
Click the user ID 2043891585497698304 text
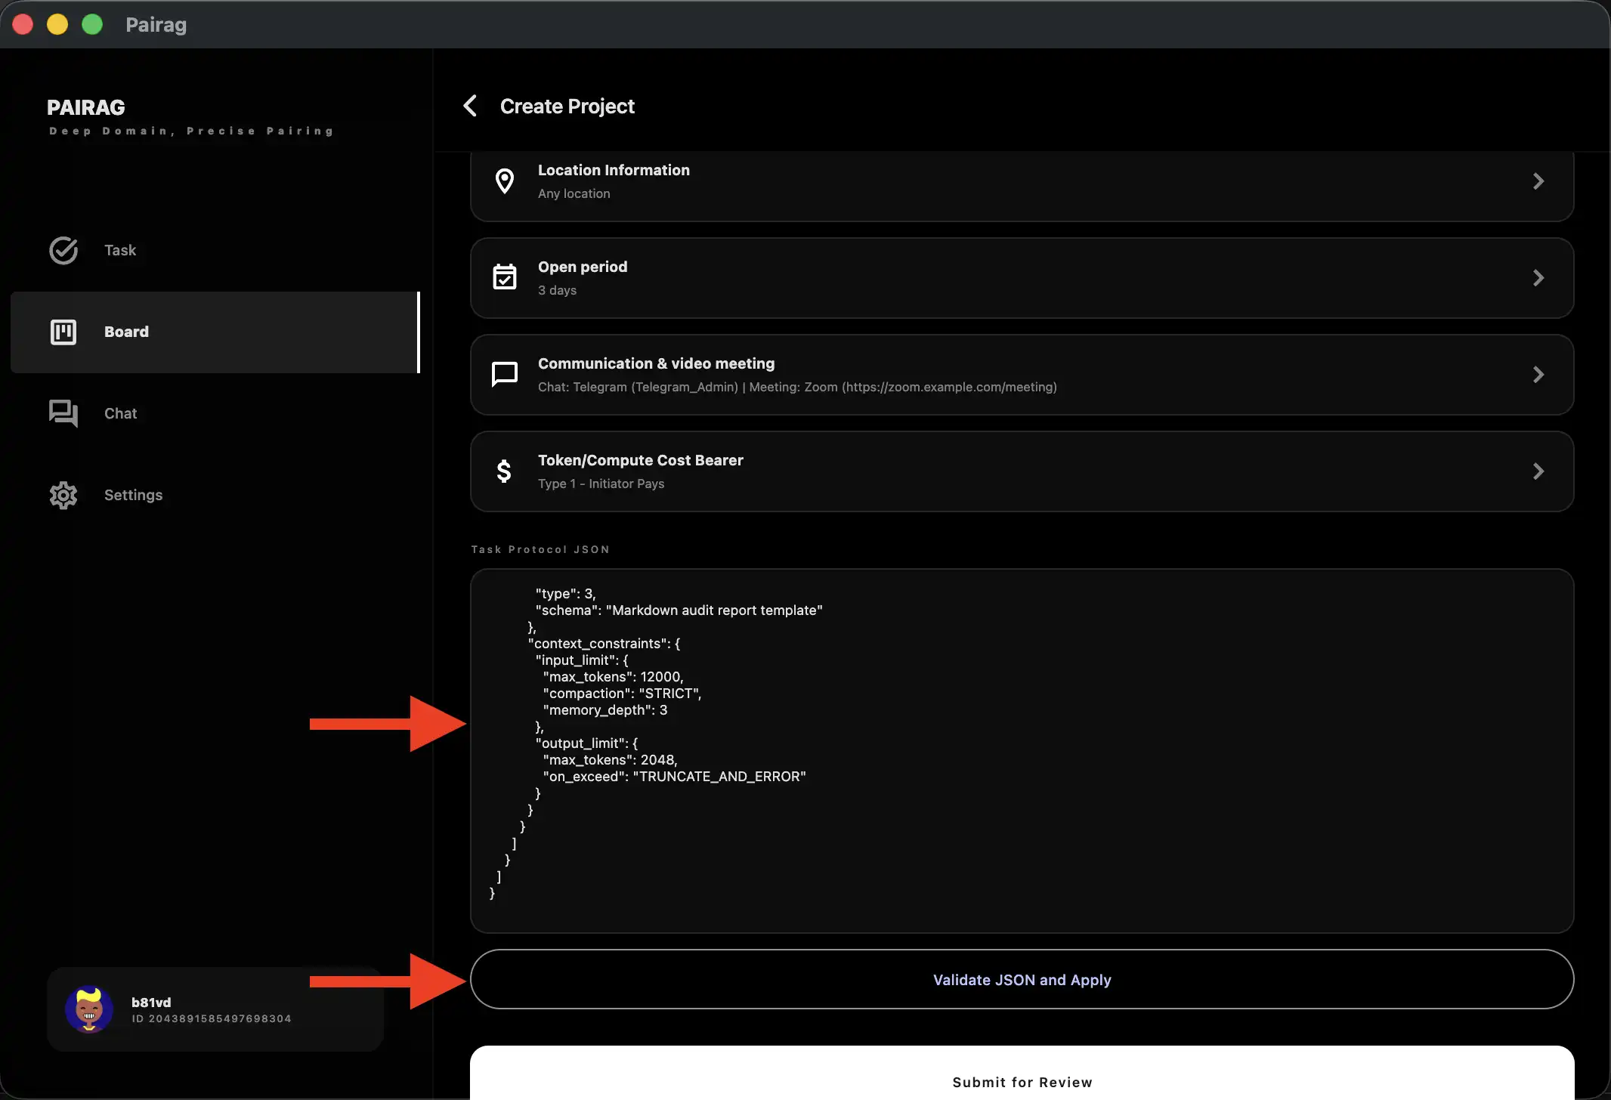[212, 1018]
